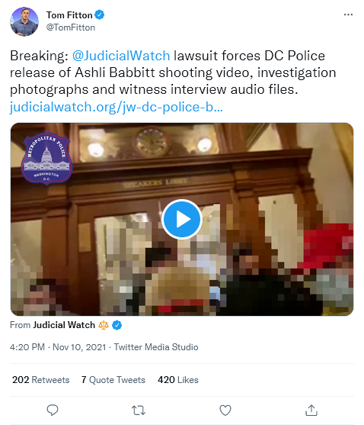Click Tom Fitton's profile avatar

pos(24,21)
